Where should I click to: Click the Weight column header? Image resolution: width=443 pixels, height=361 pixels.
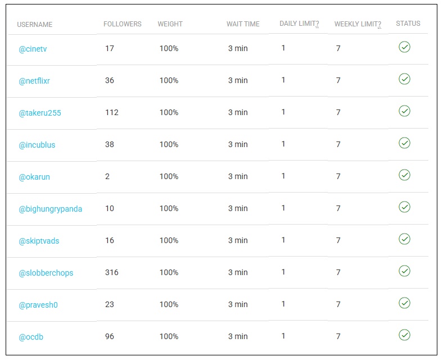pyautogui.click(x=170, y=24)
